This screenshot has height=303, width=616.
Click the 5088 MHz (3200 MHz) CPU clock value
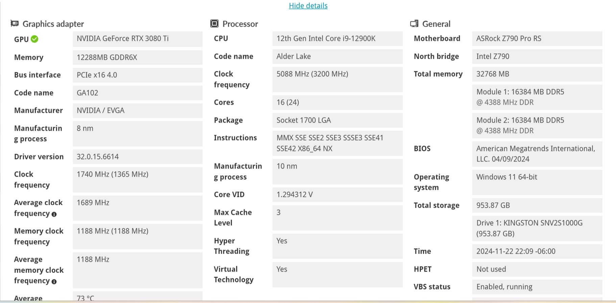click(338, 79)
